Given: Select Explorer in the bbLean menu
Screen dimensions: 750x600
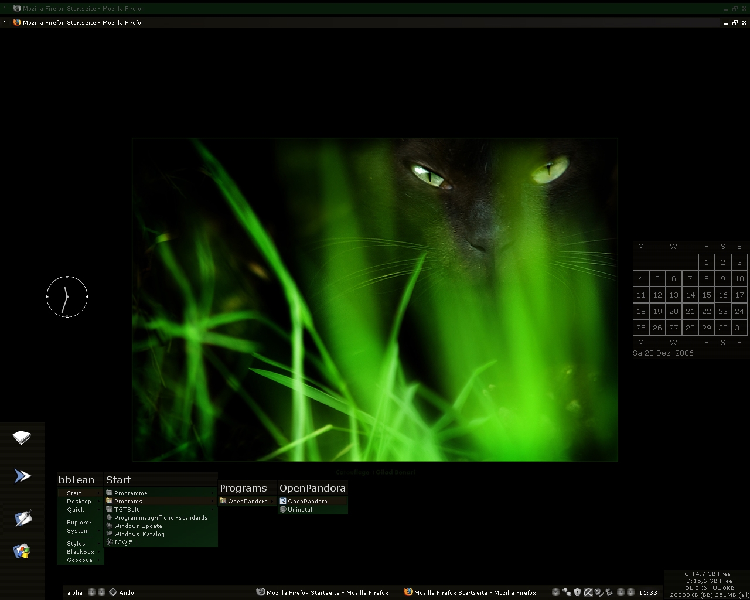Looking at the screenshot, I should 79,522.
